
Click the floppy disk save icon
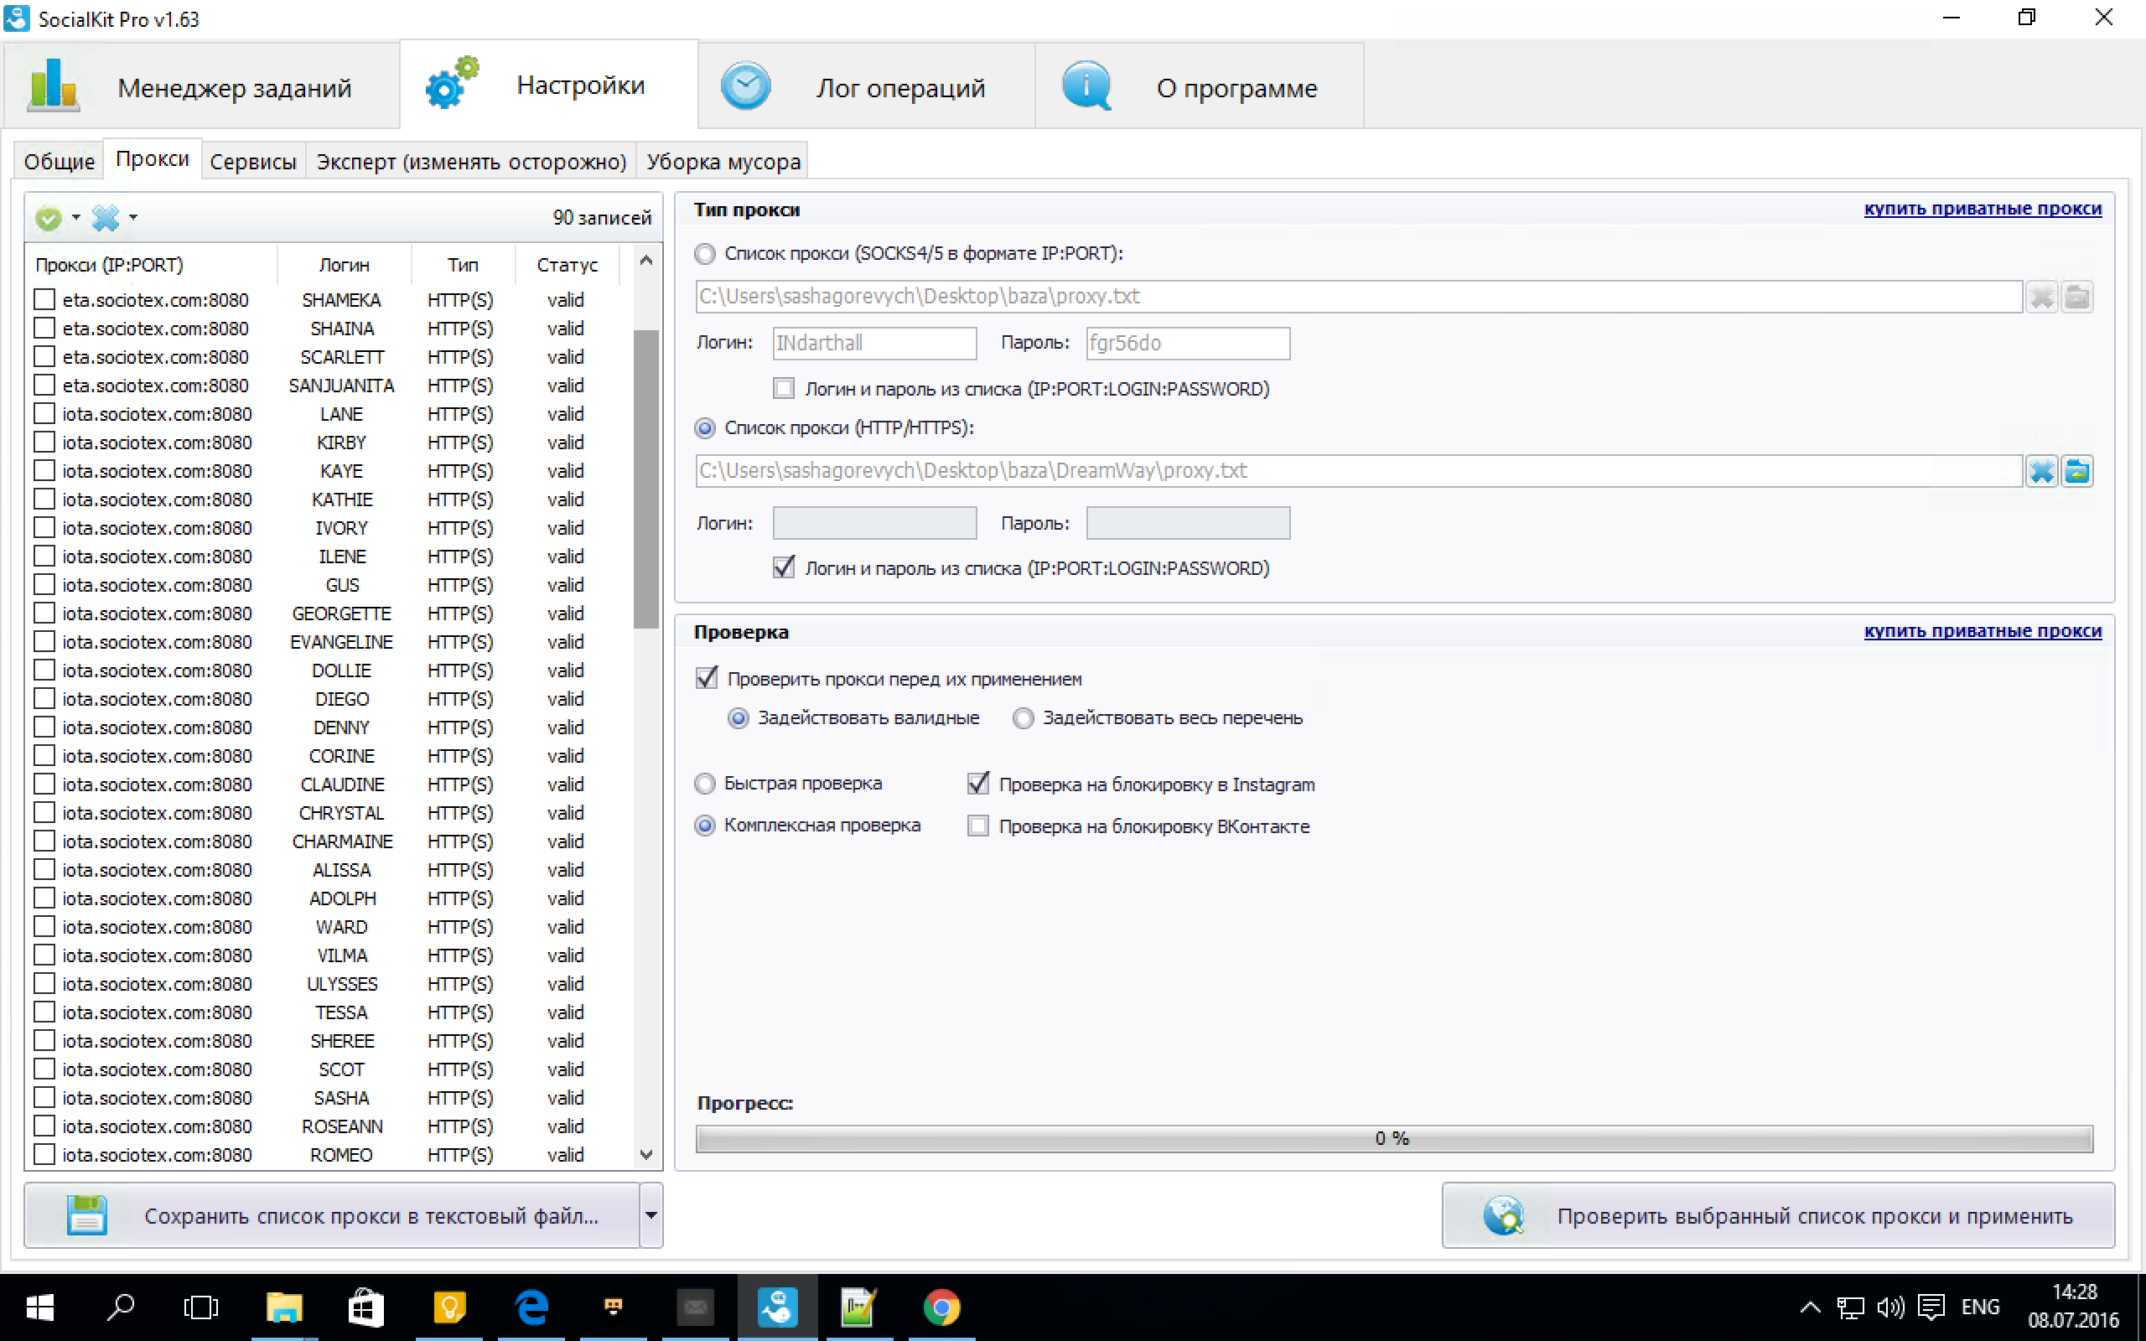click(87, 1215)
